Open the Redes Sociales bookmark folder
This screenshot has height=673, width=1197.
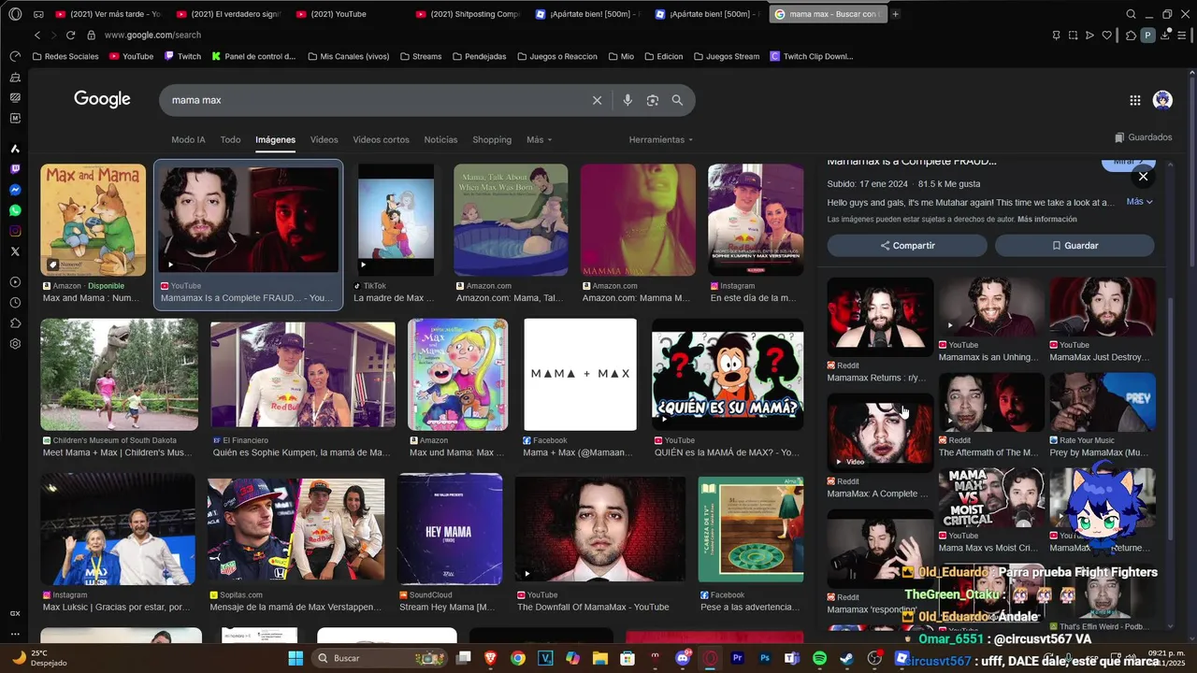pyautogui.click(x=65, y=56)
